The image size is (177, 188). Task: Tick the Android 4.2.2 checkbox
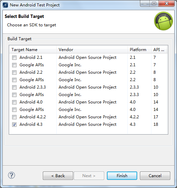[x=14, y=117]
